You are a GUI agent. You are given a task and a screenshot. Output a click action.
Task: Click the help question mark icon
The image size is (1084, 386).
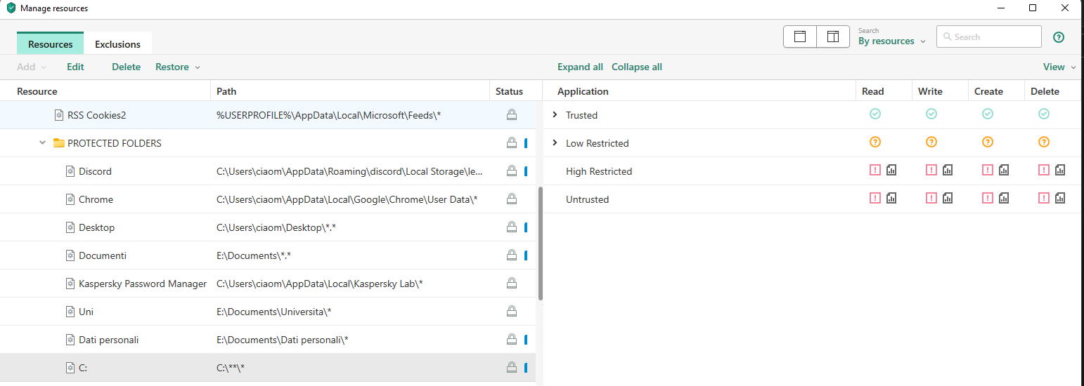[x=1059, y=37]
